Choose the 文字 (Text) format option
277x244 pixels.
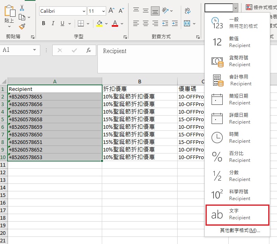point(237,214)
